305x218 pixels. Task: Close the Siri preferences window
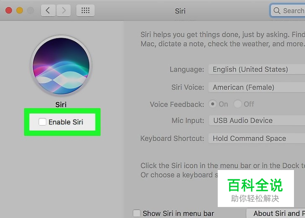(9, 10)
